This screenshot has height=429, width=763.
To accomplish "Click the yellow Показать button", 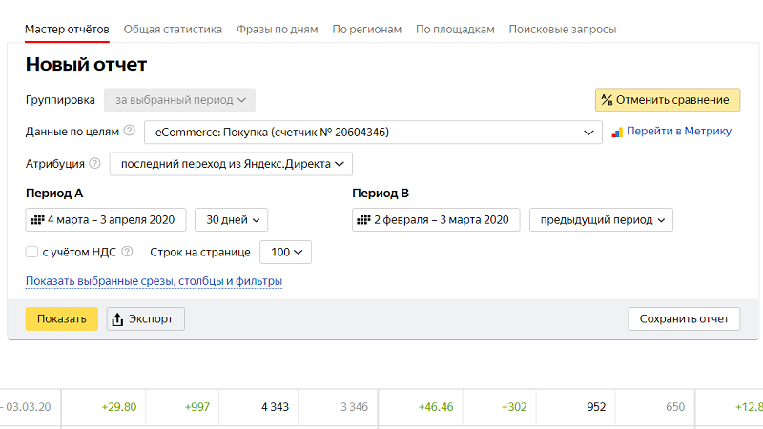I will (62, 319).
